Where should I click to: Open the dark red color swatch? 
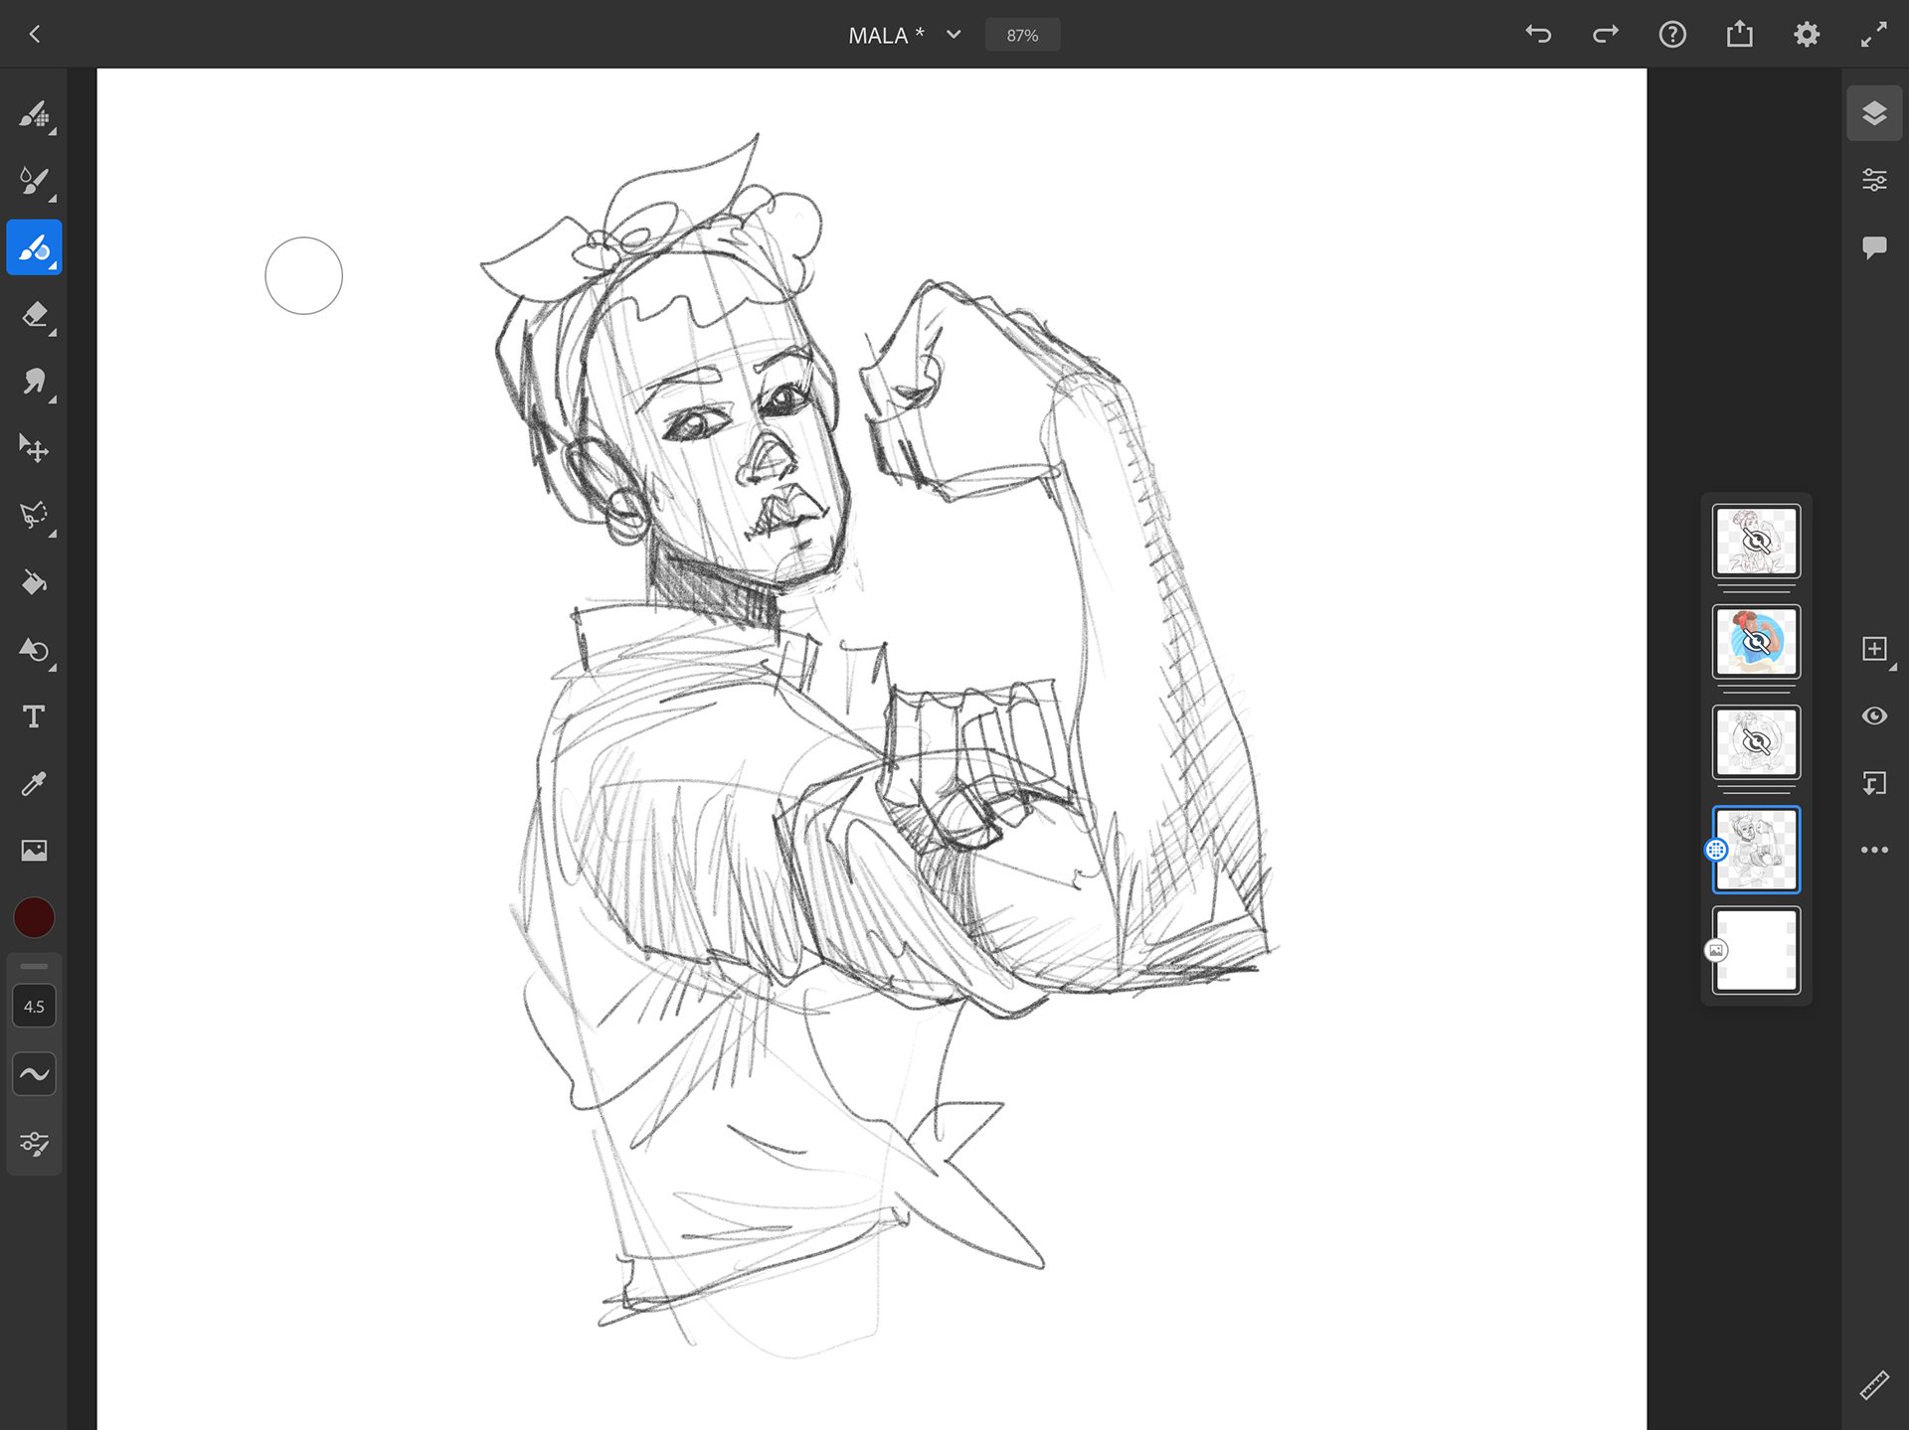click(x=34, y=918)
